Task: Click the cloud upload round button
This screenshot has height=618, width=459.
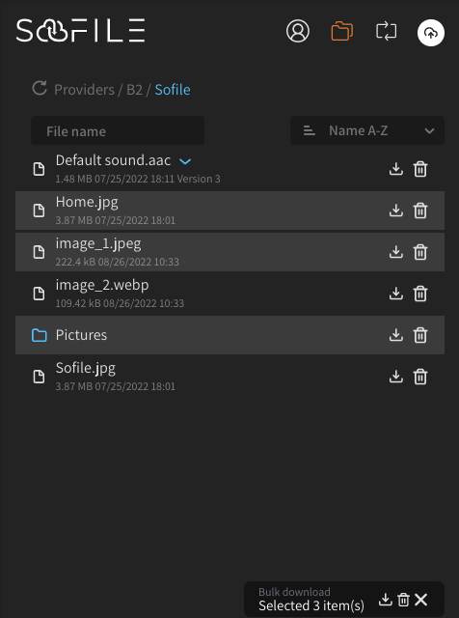Action: tap(431, 33)
